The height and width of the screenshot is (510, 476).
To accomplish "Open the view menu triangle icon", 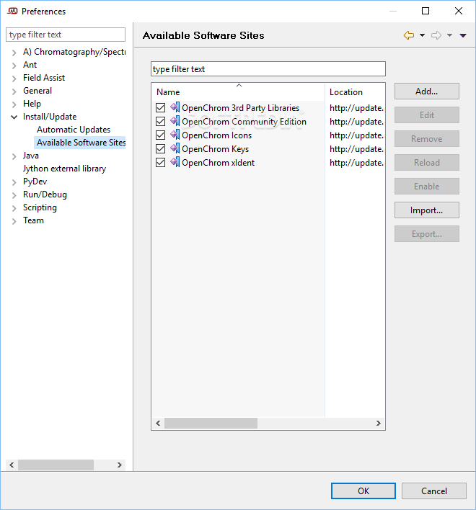I will click(x=463, y=35).
